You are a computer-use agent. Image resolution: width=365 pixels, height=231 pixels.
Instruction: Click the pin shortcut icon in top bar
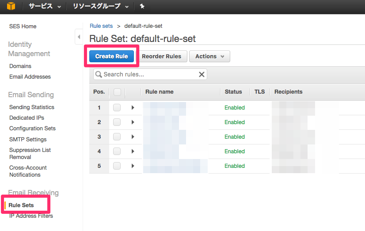142,6
